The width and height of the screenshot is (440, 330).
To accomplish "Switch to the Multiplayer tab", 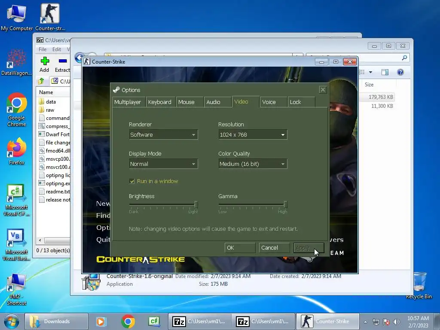I will (128, 102).
